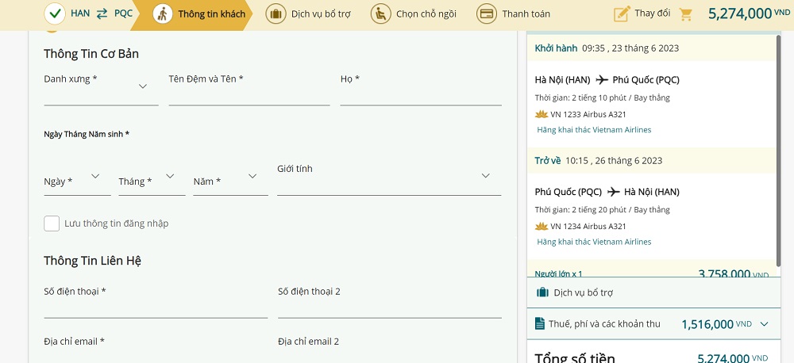Viewport: 794px width, 363px height.
Task: Click Thời gian: 2 tiếng 10 phút / Bay thẳng
Action: pos(602,97)
